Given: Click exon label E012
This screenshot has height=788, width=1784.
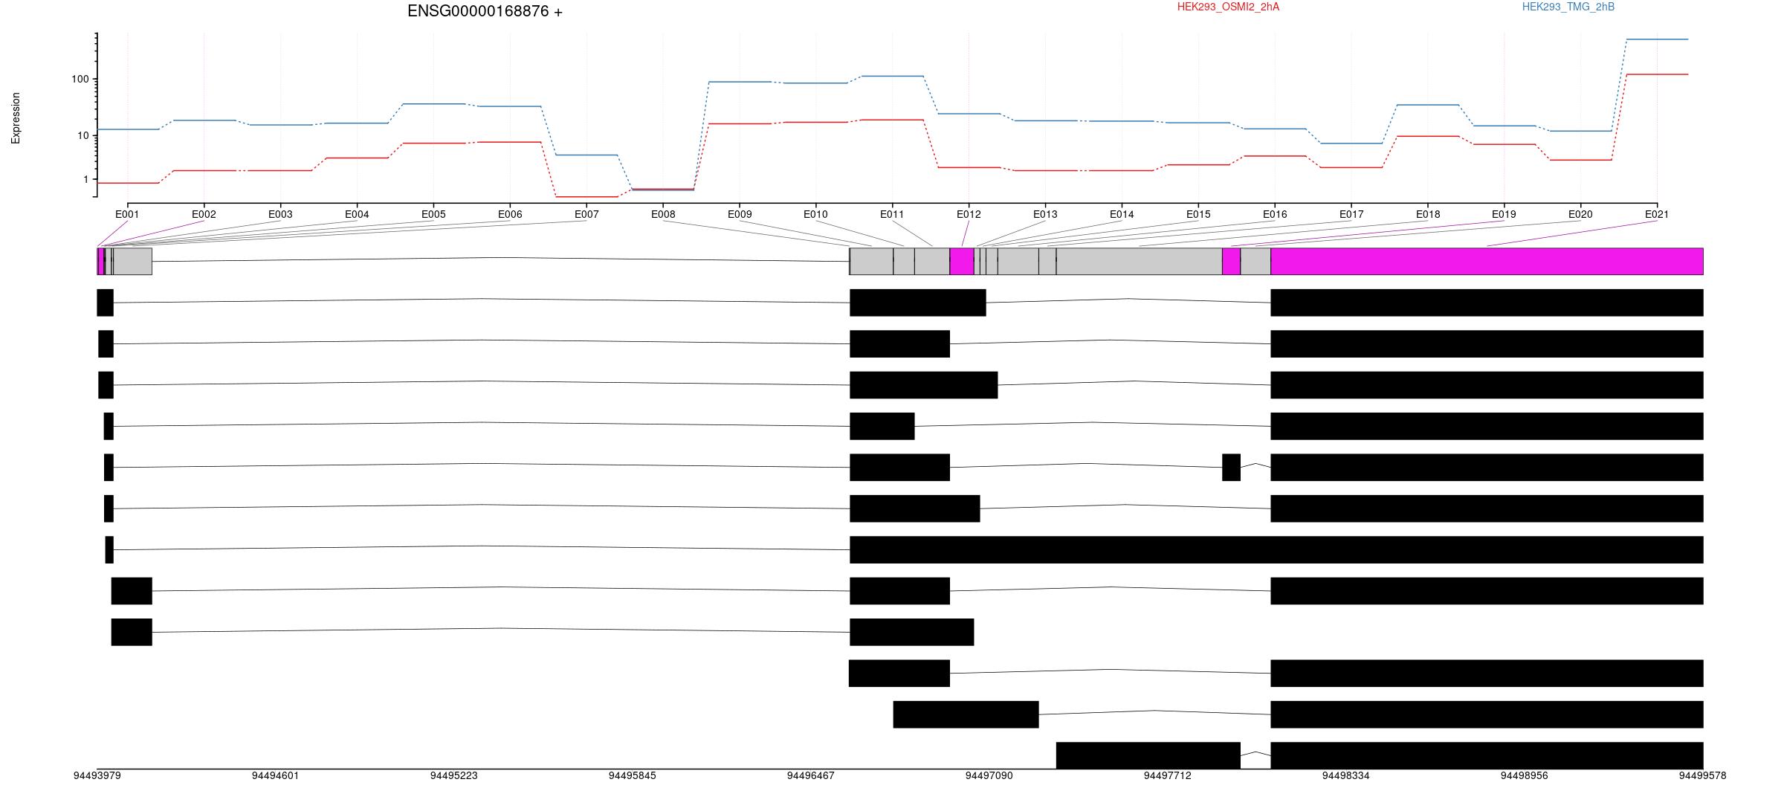Looking at the screenshot, I should click(x=969, y=214).
